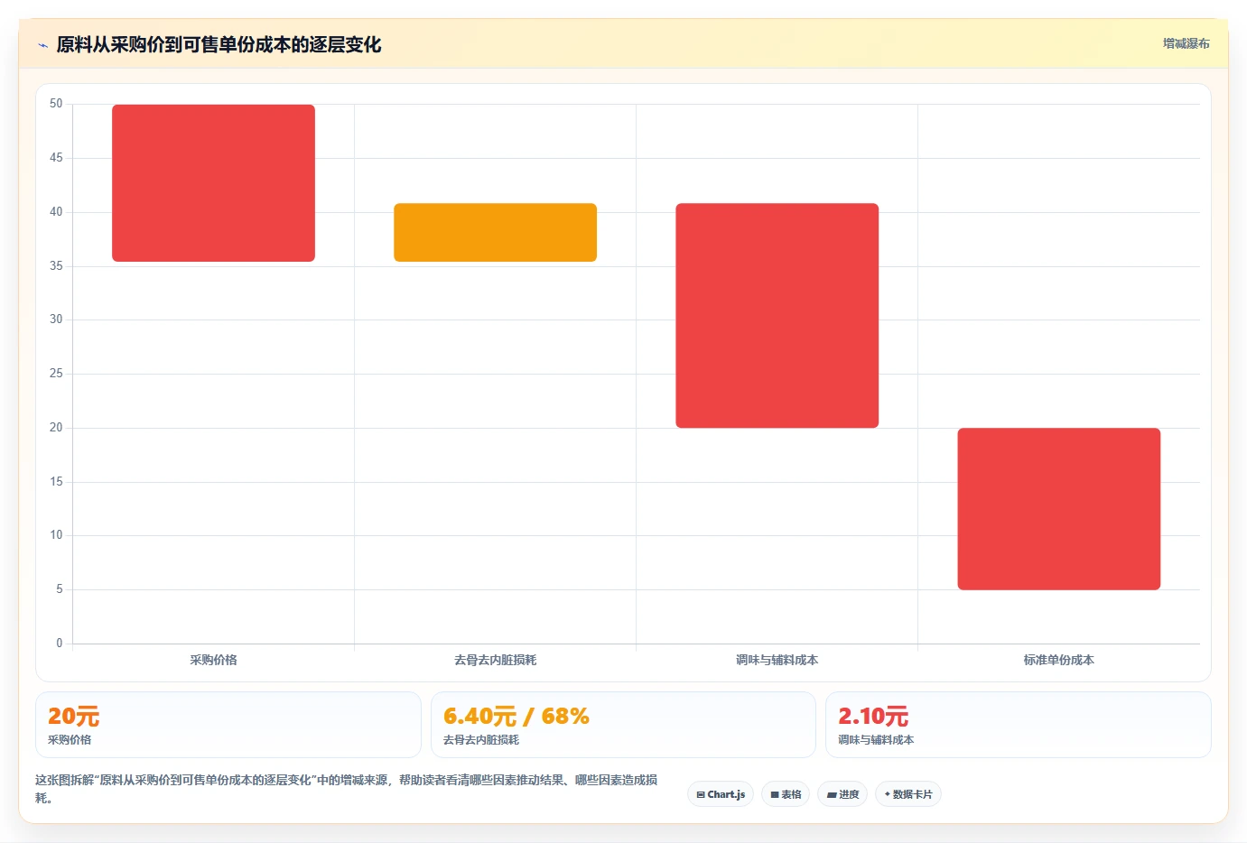
Task: Click the 采购价格 x-axis label
Action: [x=213, y=660]
